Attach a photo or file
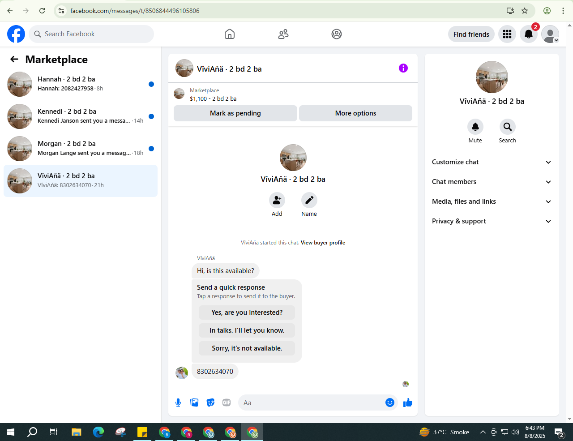 pos(194,402)
